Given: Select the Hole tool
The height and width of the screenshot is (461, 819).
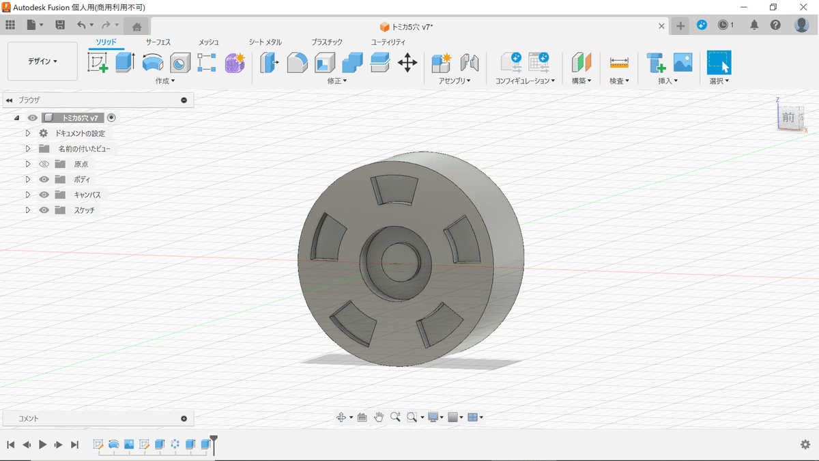Looking at the screenshot, I should pos(179,63).
